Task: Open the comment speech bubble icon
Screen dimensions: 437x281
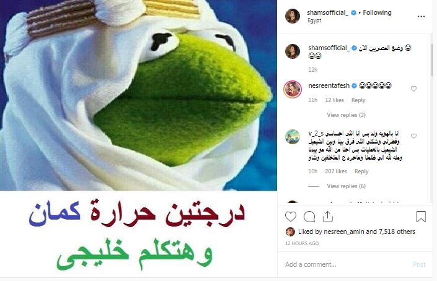Action: point(309,217)
